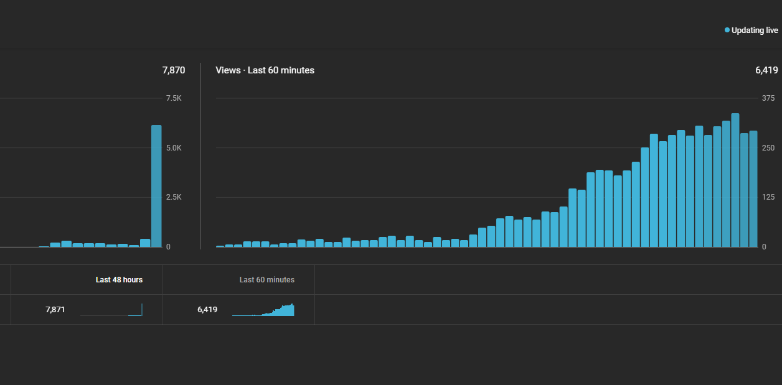The height and width of the screenshot is (385, 782).
Task: Select the peak bar in 60-minute chart
Action: 735,180
